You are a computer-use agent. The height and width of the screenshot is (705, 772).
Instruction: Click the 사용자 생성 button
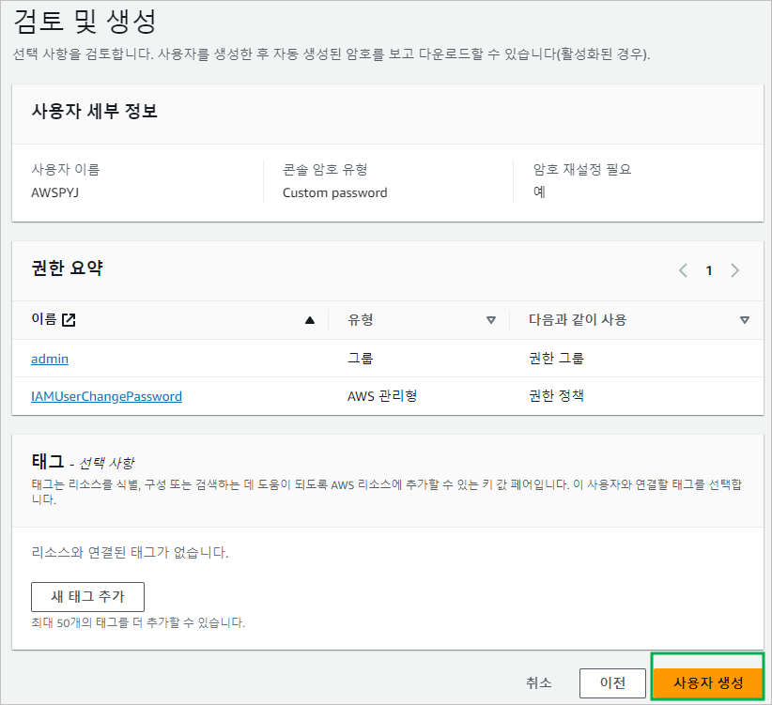point(708,682)
